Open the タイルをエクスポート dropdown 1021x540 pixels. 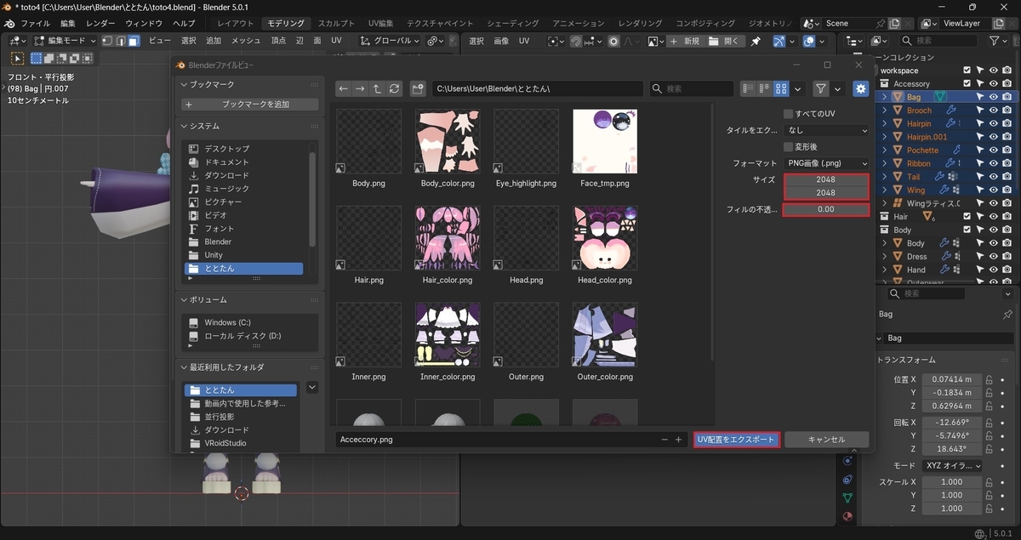pos(827,131)
